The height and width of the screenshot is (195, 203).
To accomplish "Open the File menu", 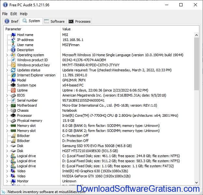I will click(5, 14).
